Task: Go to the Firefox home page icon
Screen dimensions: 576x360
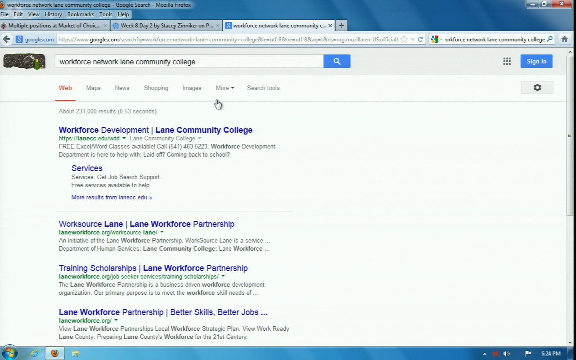Action: click(x=564, y=40)
